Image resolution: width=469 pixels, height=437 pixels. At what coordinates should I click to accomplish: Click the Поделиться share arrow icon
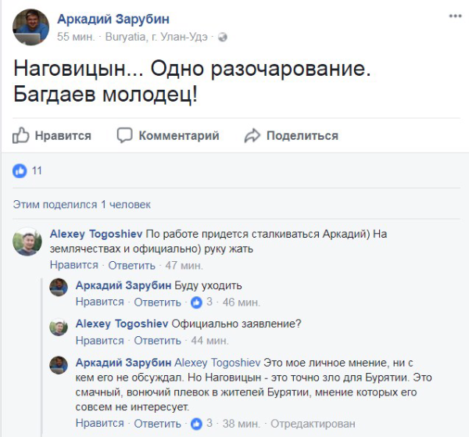[x=252, y=135]
